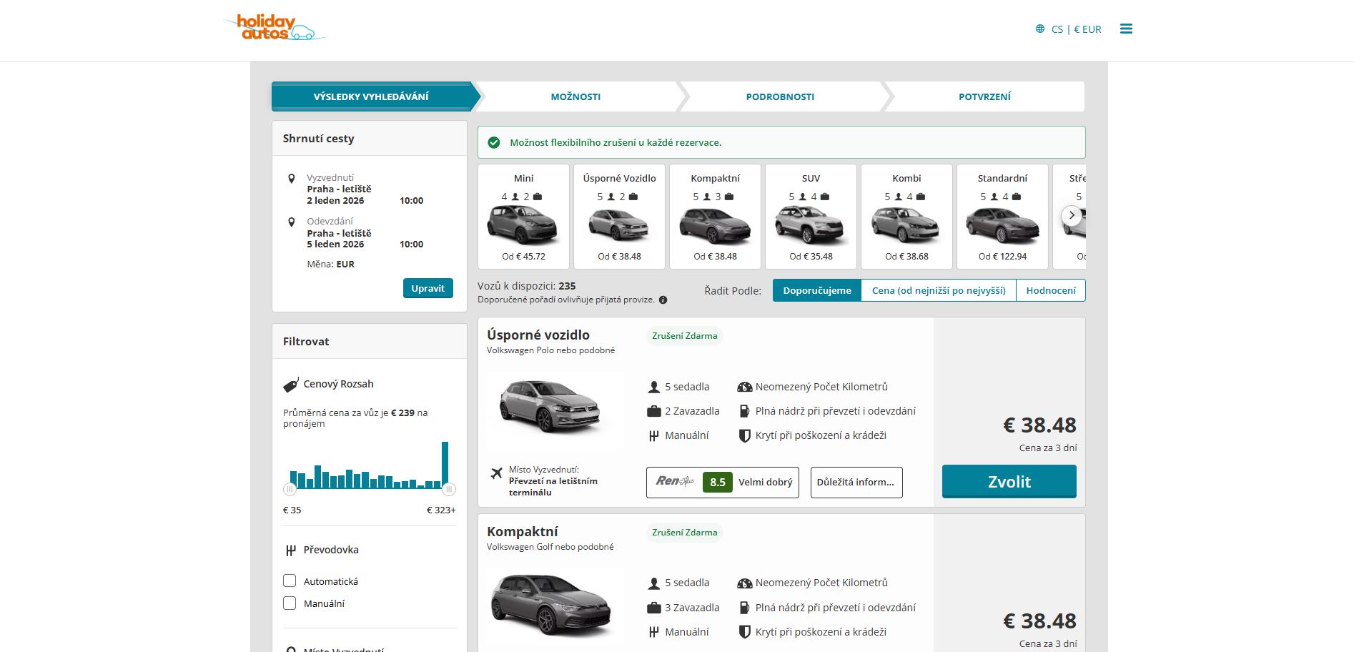Click the drop-off location pin icon
The height and width of the screenshot is (652, 1354).
click(x=291, y=222)
